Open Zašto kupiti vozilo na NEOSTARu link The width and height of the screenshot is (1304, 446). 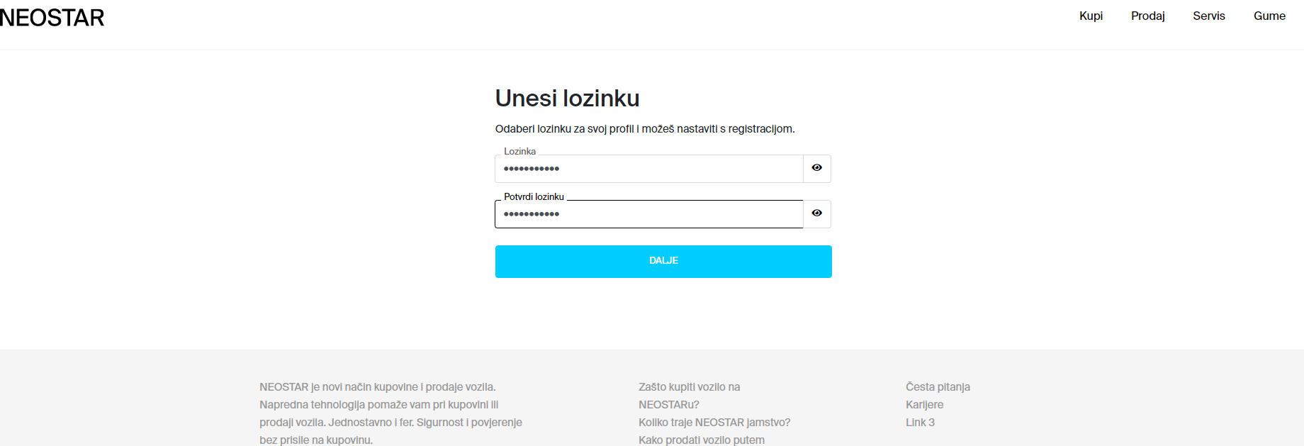(689, 396)
